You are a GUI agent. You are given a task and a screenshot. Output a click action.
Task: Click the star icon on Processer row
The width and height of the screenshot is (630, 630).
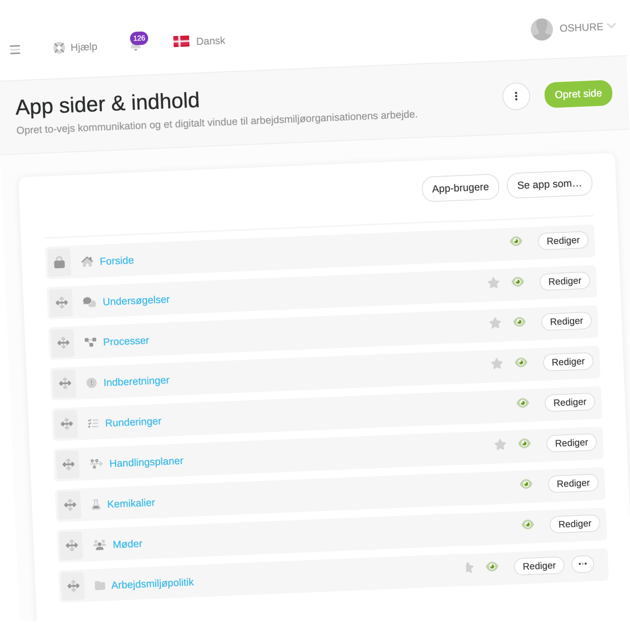495,323
